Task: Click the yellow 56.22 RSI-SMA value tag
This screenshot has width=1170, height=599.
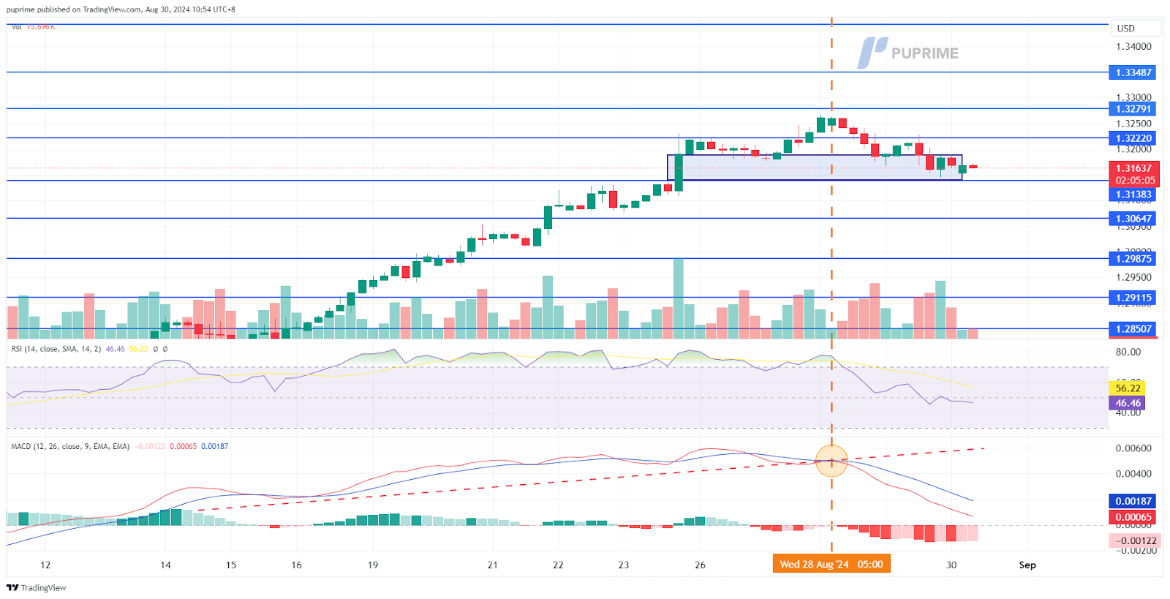Action: 1128,388
